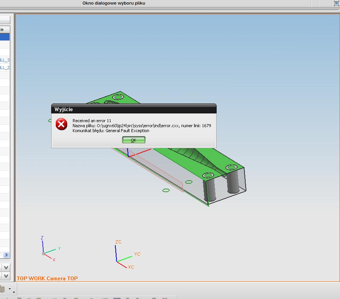Toggle the full screen icon at status line
The image size is (340, 299).
[336, 3]
